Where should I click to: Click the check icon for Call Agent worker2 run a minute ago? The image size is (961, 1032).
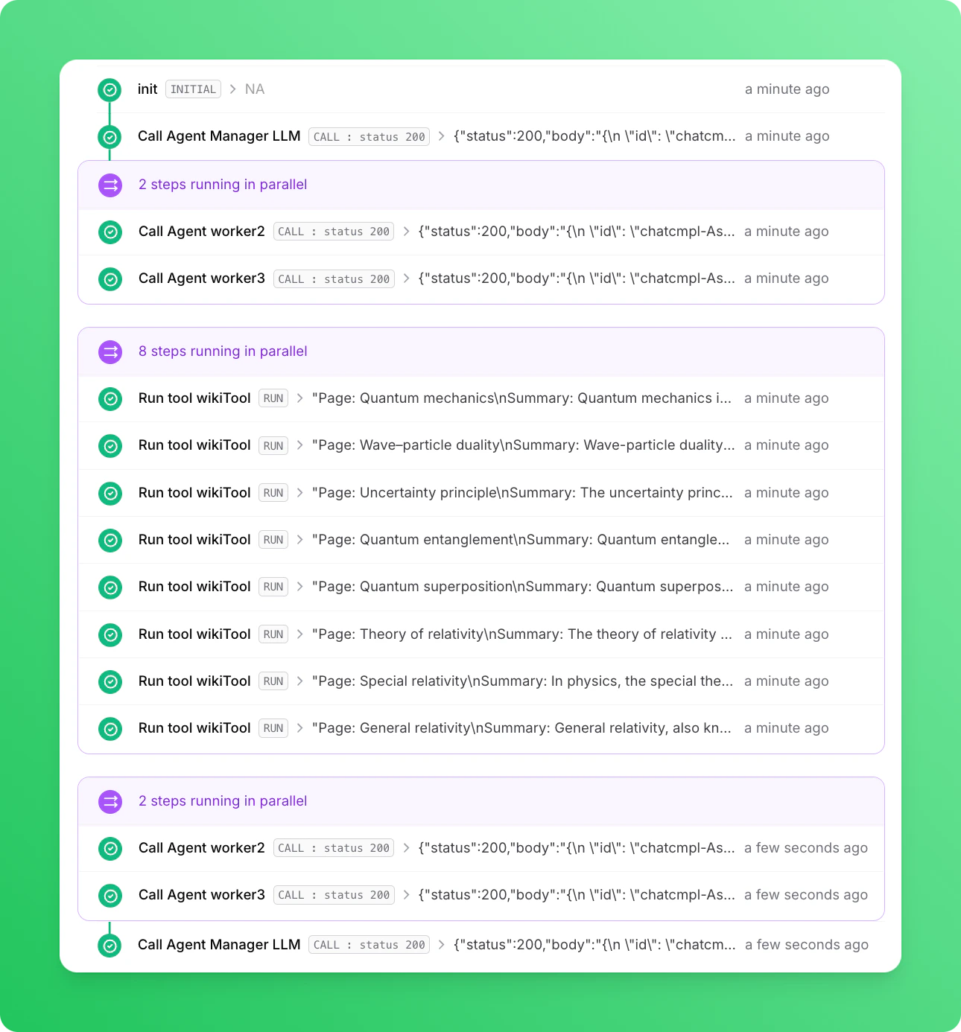pos(110,232)
